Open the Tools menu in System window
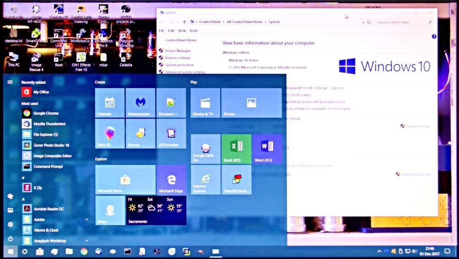The image size is (459, 259). (x=193, y=31)
